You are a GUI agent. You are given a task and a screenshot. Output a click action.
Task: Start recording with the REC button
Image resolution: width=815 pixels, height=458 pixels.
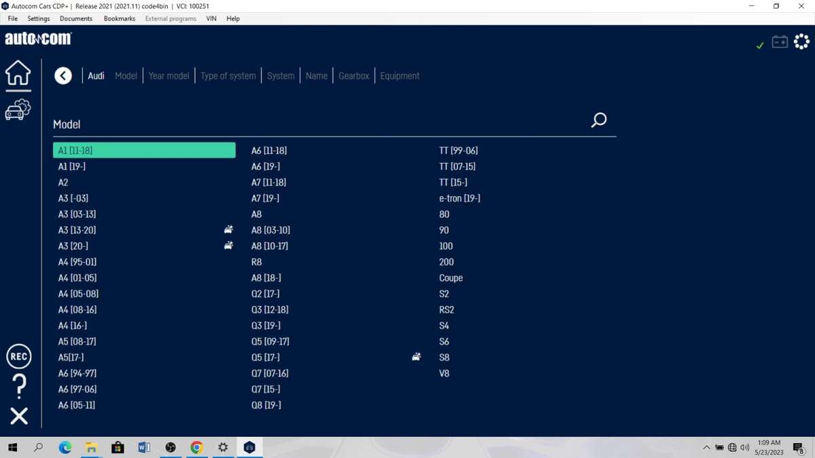19,356
